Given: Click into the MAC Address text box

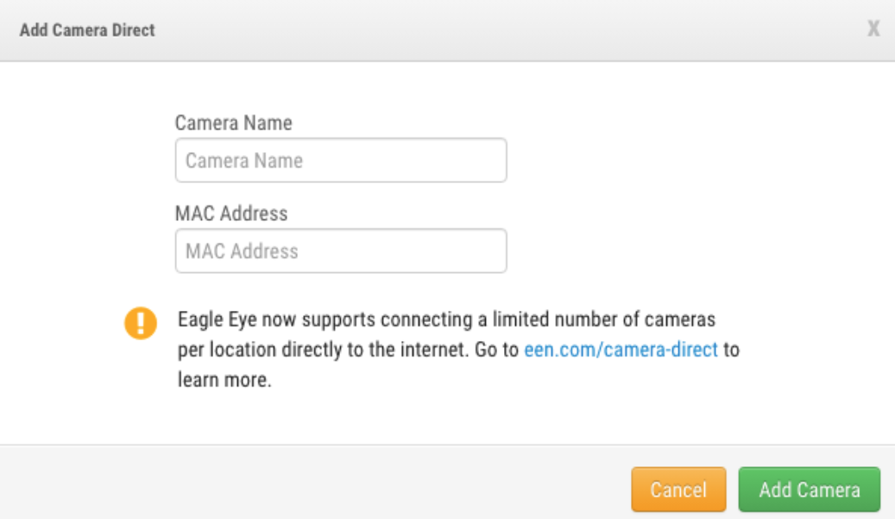Looking at the screenshot, I should pyautogui.click(x=341, y=251).
